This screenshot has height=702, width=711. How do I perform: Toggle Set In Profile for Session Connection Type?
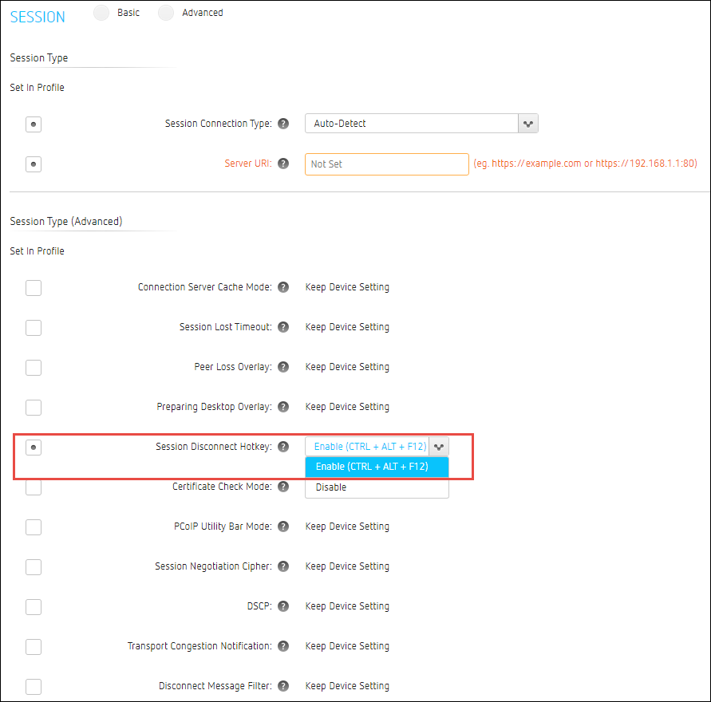click(34, 124)
